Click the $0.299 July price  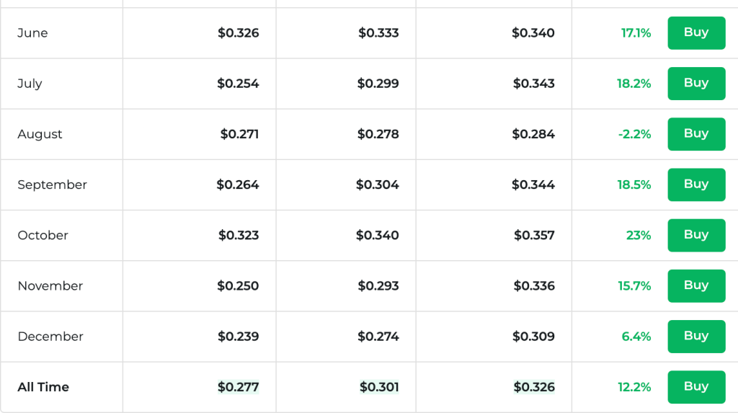coord(378,84)
